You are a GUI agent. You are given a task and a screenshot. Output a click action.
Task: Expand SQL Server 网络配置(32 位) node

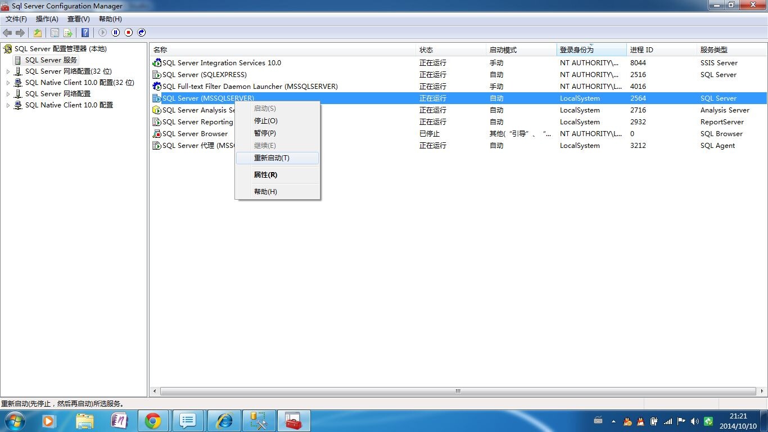coord(8,71)
